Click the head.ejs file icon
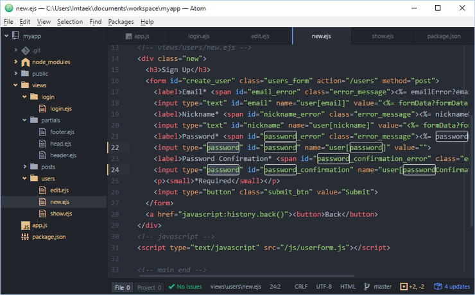This screenshot has width=475, height=295. [43, 144]
